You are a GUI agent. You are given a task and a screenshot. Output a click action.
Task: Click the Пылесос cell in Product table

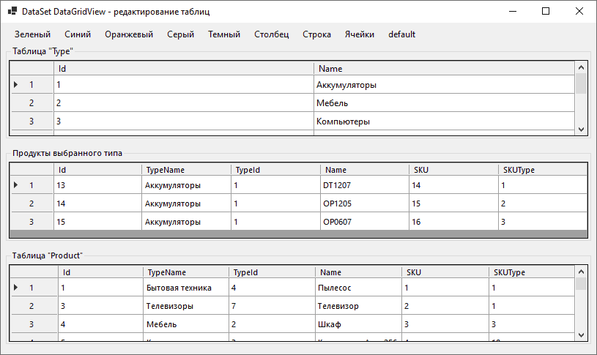click(x=359, y=288)
